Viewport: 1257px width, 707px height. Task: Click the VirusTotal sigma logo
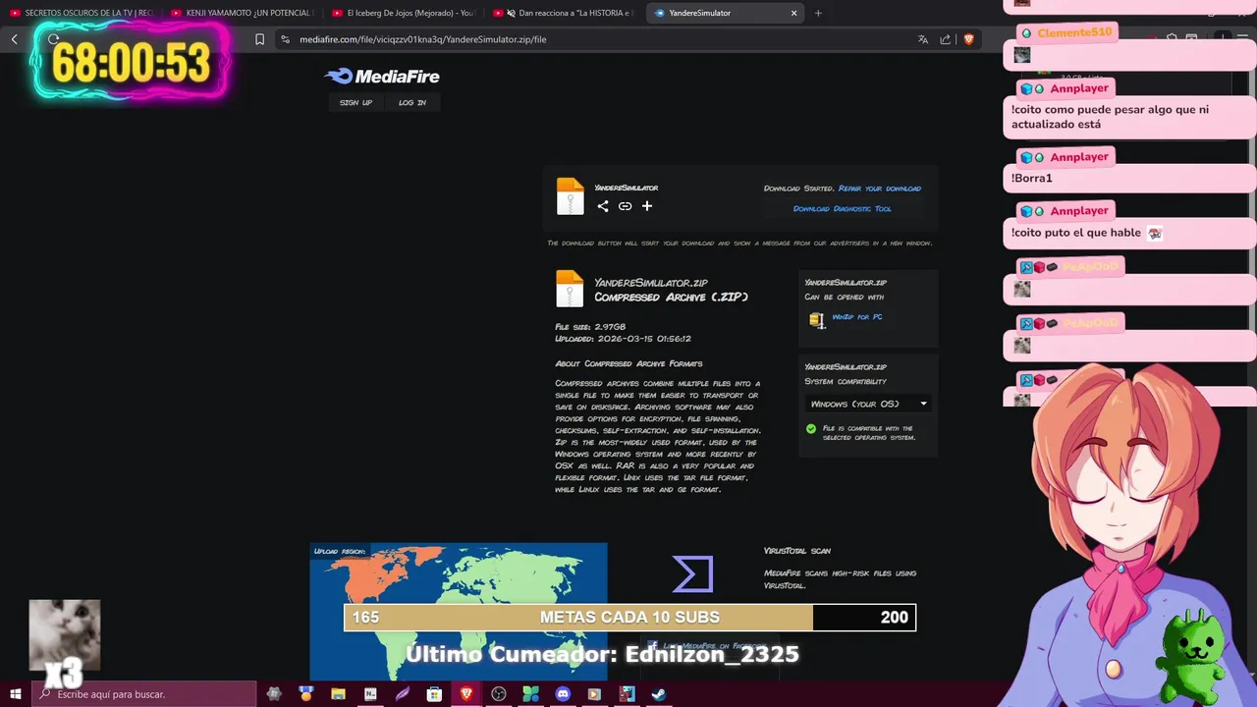click(x=692, y=574)
